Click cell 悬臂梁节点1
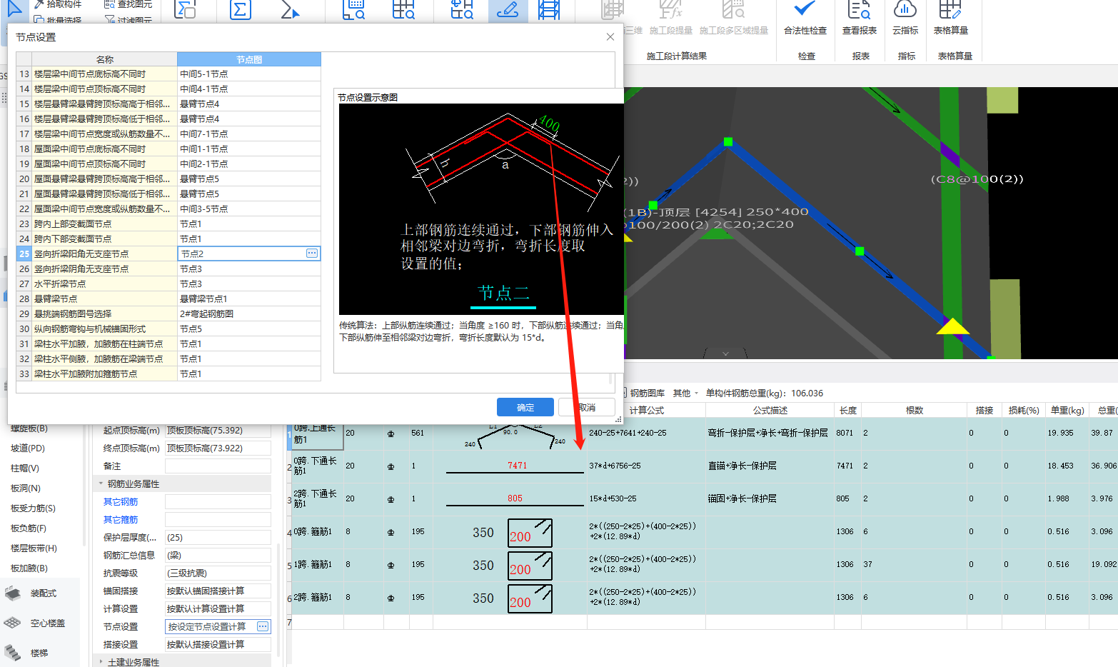 [248, 299]
